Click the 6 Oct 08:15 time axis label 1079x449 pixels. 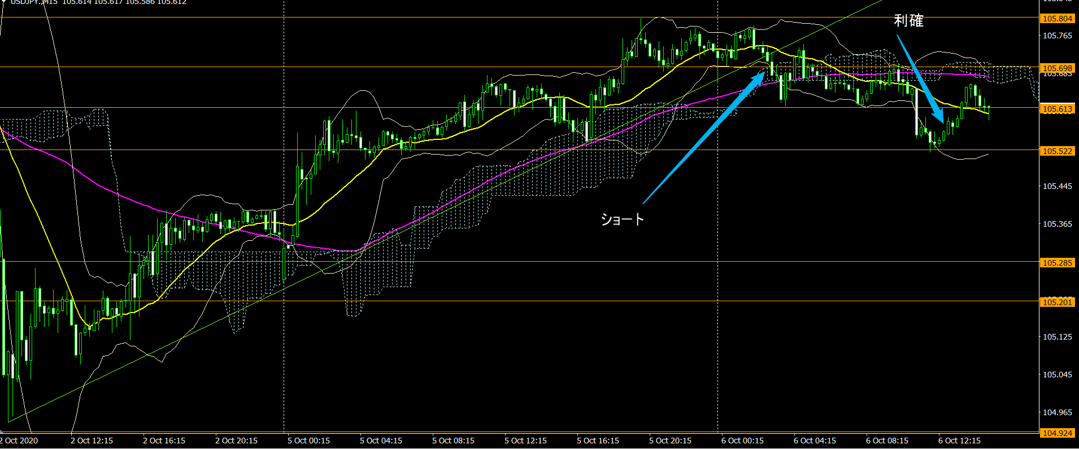pyautogui.click(x=887, y=441)
